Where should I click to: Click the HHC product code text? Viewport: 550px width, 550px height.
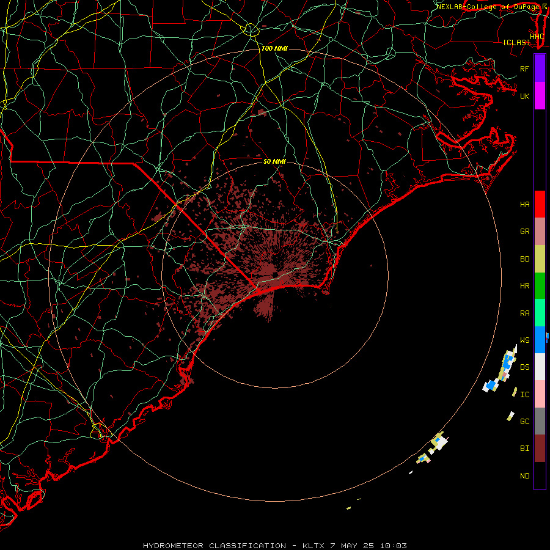point(537,37)
